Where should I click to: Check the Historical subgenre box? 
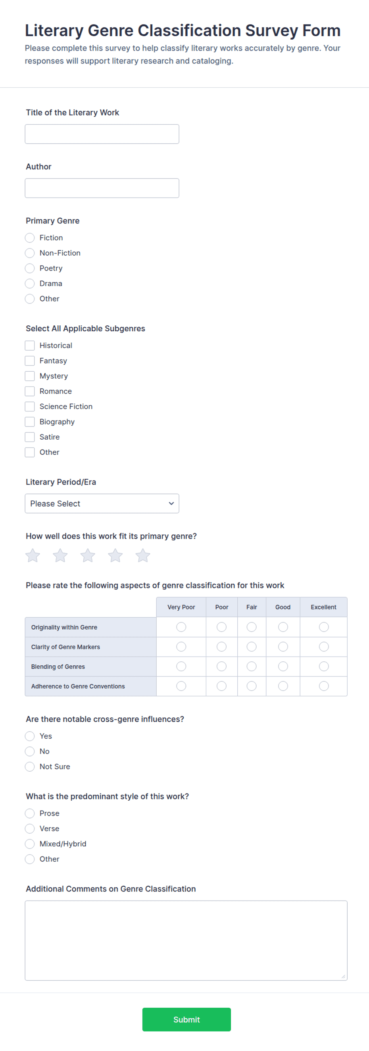30,345
